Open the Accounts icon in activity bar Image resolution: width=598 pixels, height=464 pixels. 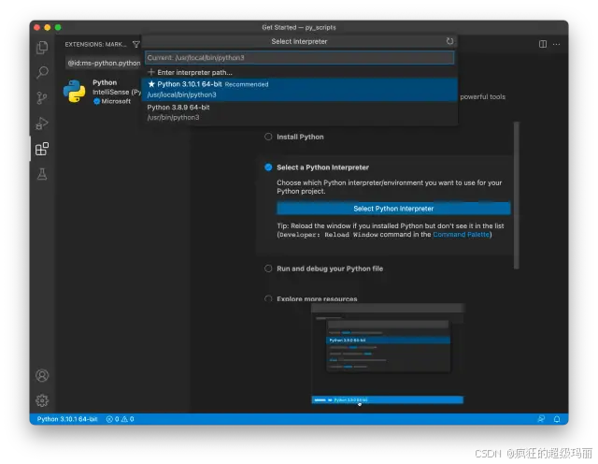pos(42,375)
